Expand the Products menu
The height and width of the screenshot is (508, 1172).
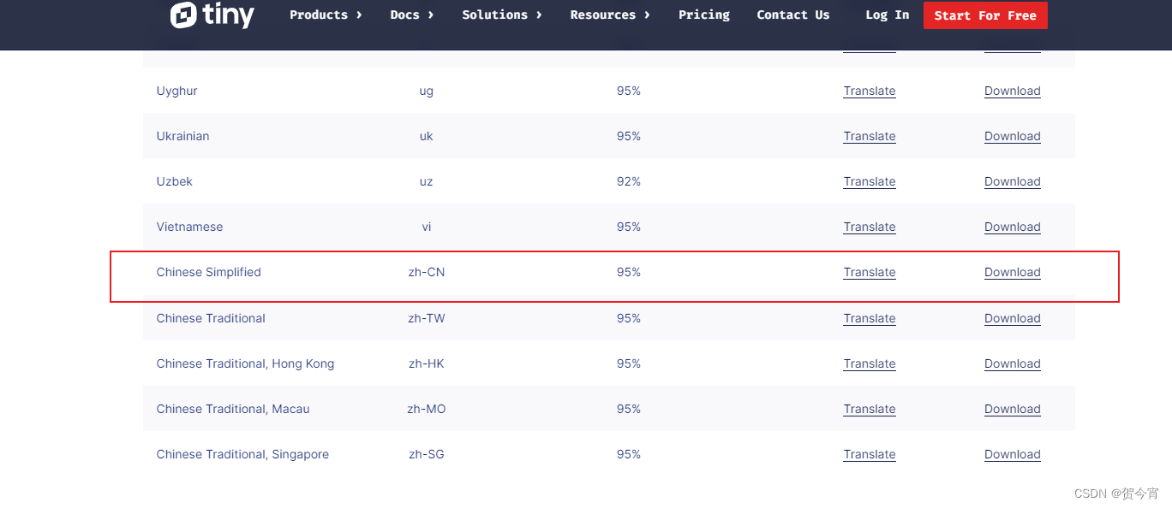tap(326, 15)
